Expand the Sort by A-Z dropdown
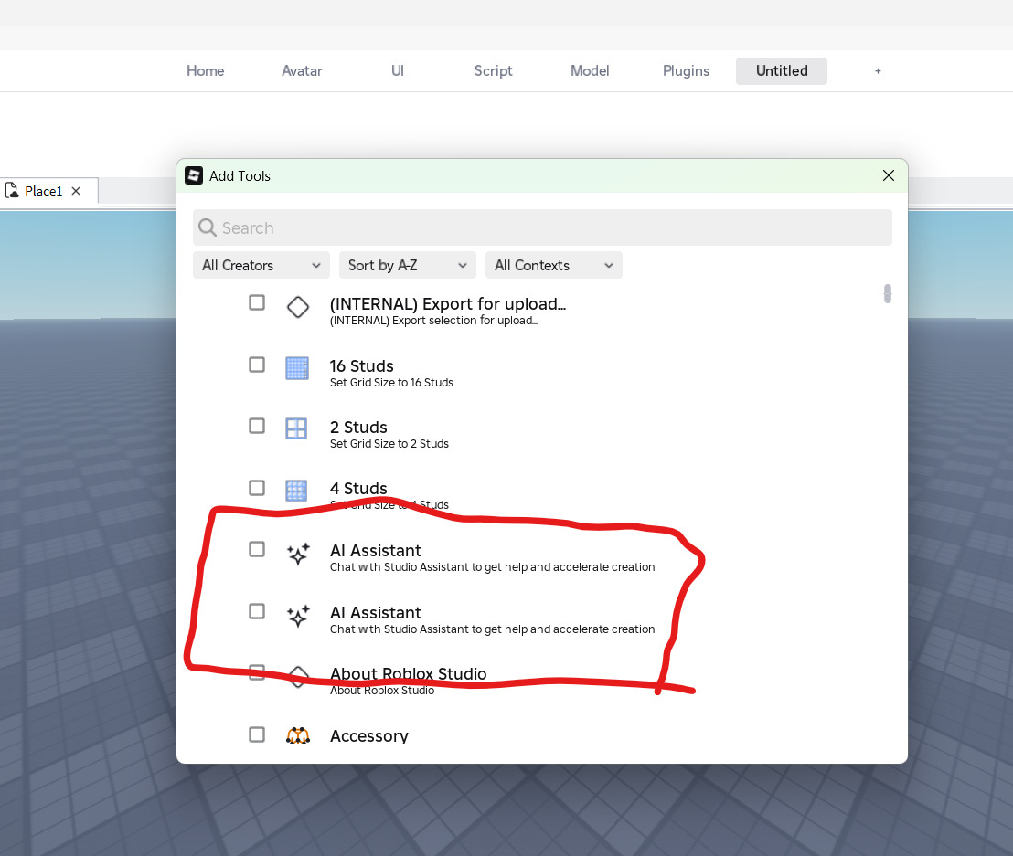 pos(408,265)
